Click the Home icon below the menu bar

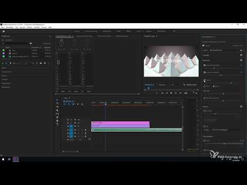tap(4, 31)
